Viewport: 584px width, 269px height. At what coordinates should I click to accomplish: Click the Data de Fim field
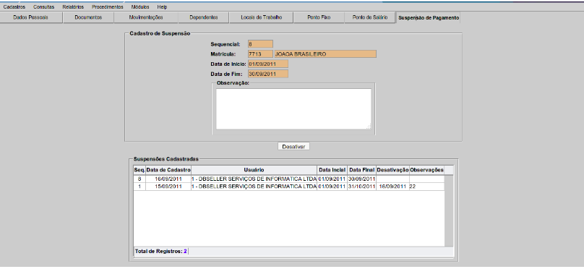(x=268, y=74)
